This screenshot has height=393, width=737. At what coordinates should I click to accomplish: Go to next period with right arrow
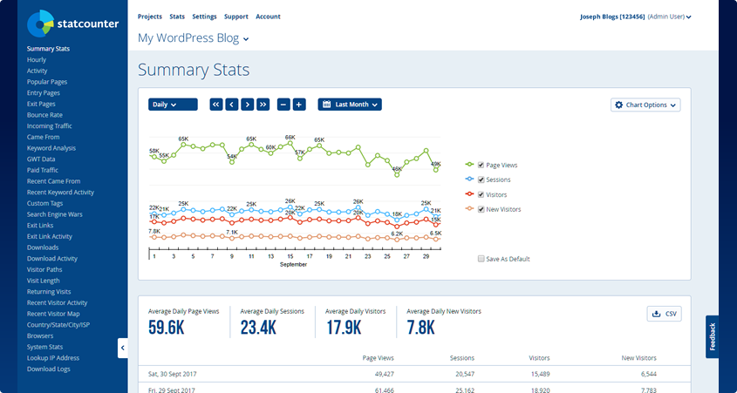point(247,105)
